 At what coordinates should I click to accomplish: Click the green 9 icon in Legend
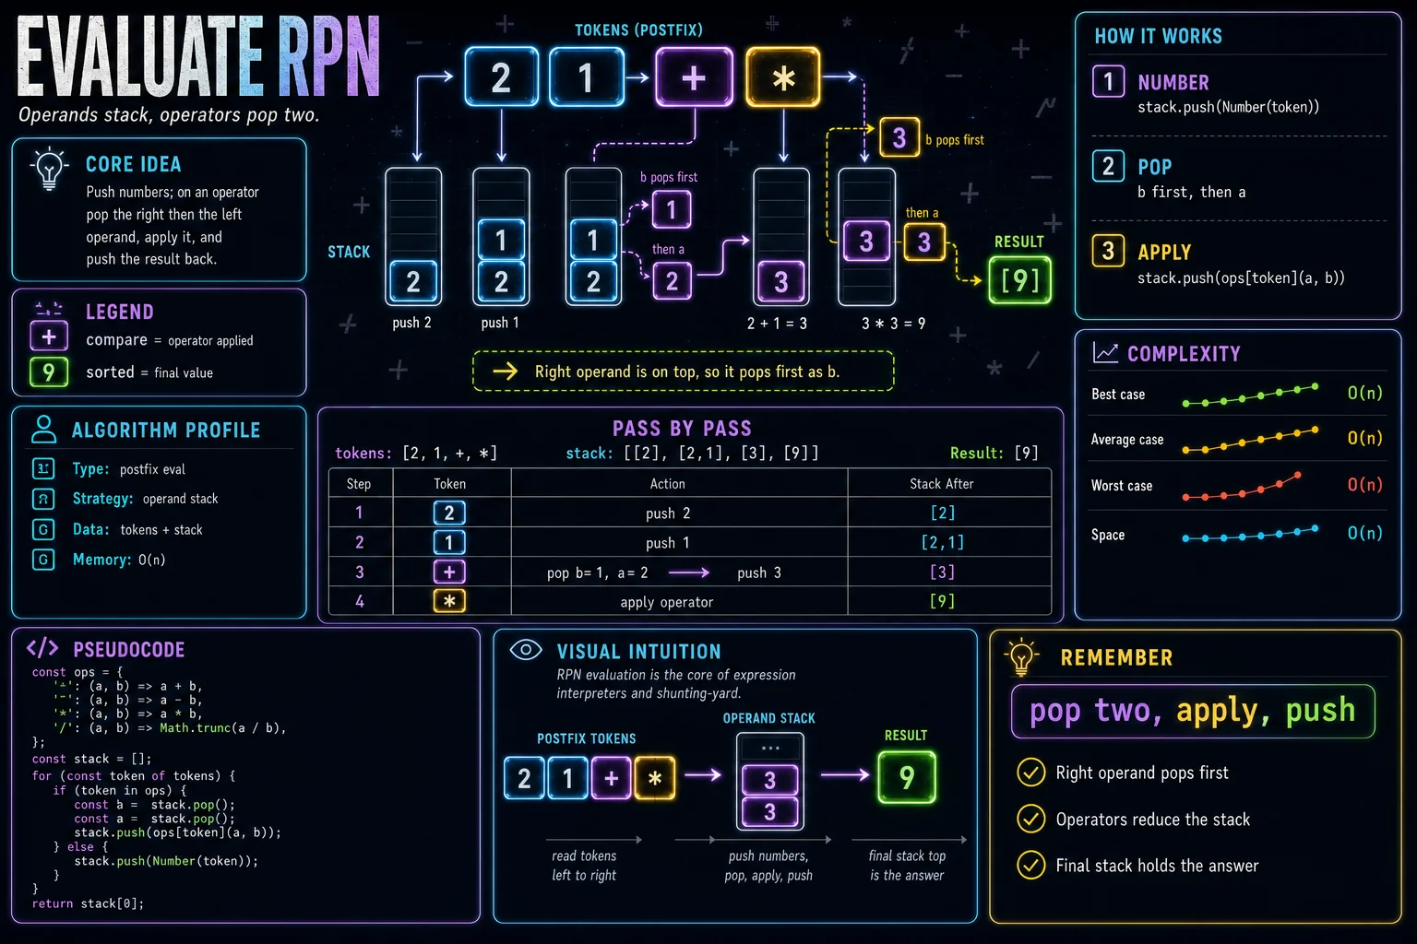pyautogui.click(x=49, y=372)
